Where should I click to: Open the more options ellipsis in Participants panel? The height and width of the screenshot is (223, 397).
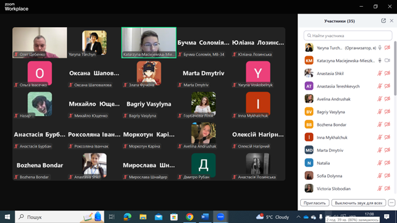click(x=391, y=203)
